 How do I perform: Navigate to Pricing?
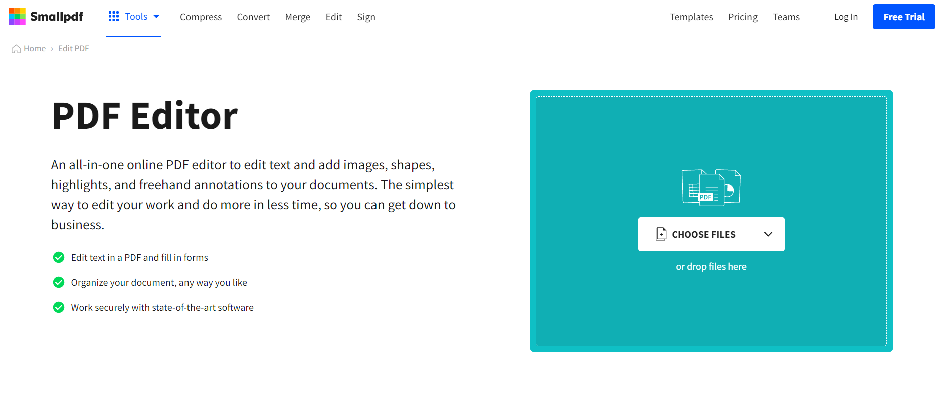(742, 17)
